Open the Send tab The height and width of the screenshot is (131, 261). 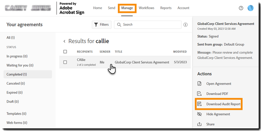(x=111, y=8)
